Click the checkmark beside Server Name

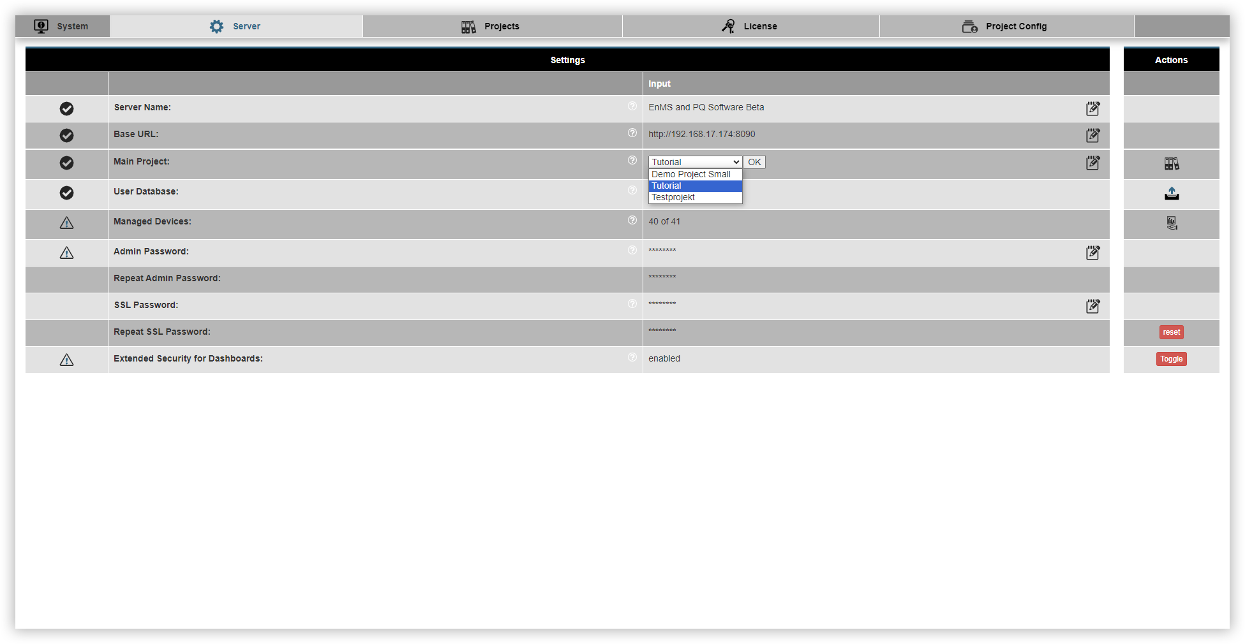pyautogui.click(x=66, y=108)
